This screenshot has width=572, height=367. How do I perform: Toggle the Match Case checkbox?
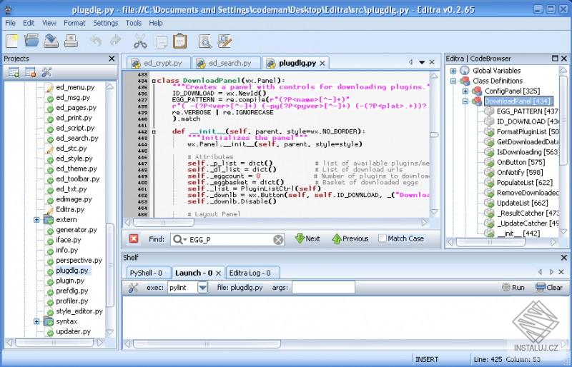point(383,238)
